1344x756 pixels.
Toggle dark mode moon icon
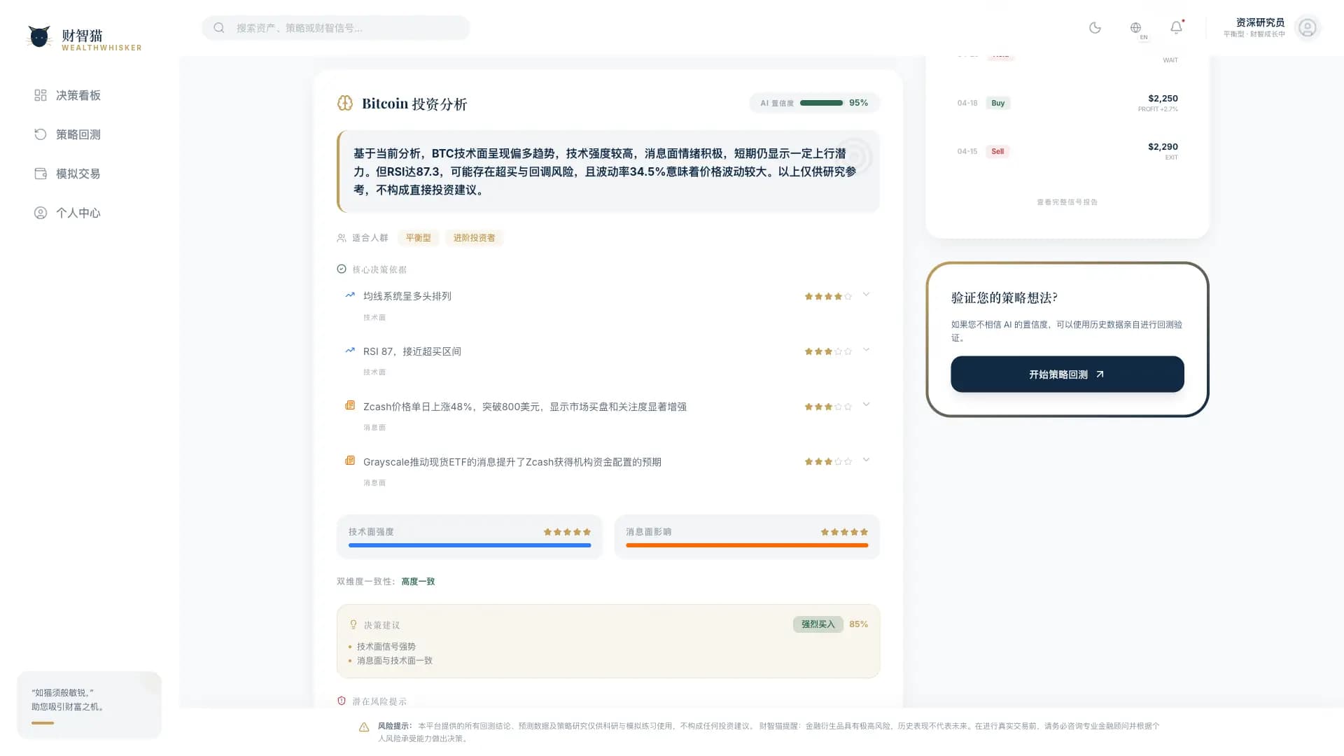click(x=1095, y=28)
